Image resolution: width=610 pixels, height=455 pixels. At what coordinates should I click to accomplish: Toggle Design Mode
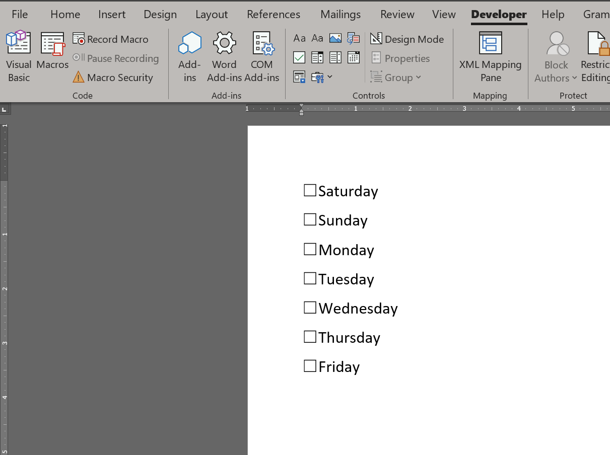click(407, 39)
